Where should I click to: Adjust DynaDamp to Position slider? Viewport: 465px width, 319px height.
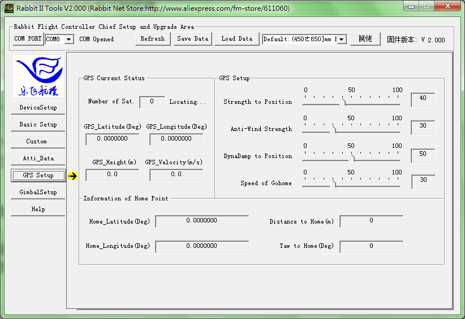(x=352, y=157)
